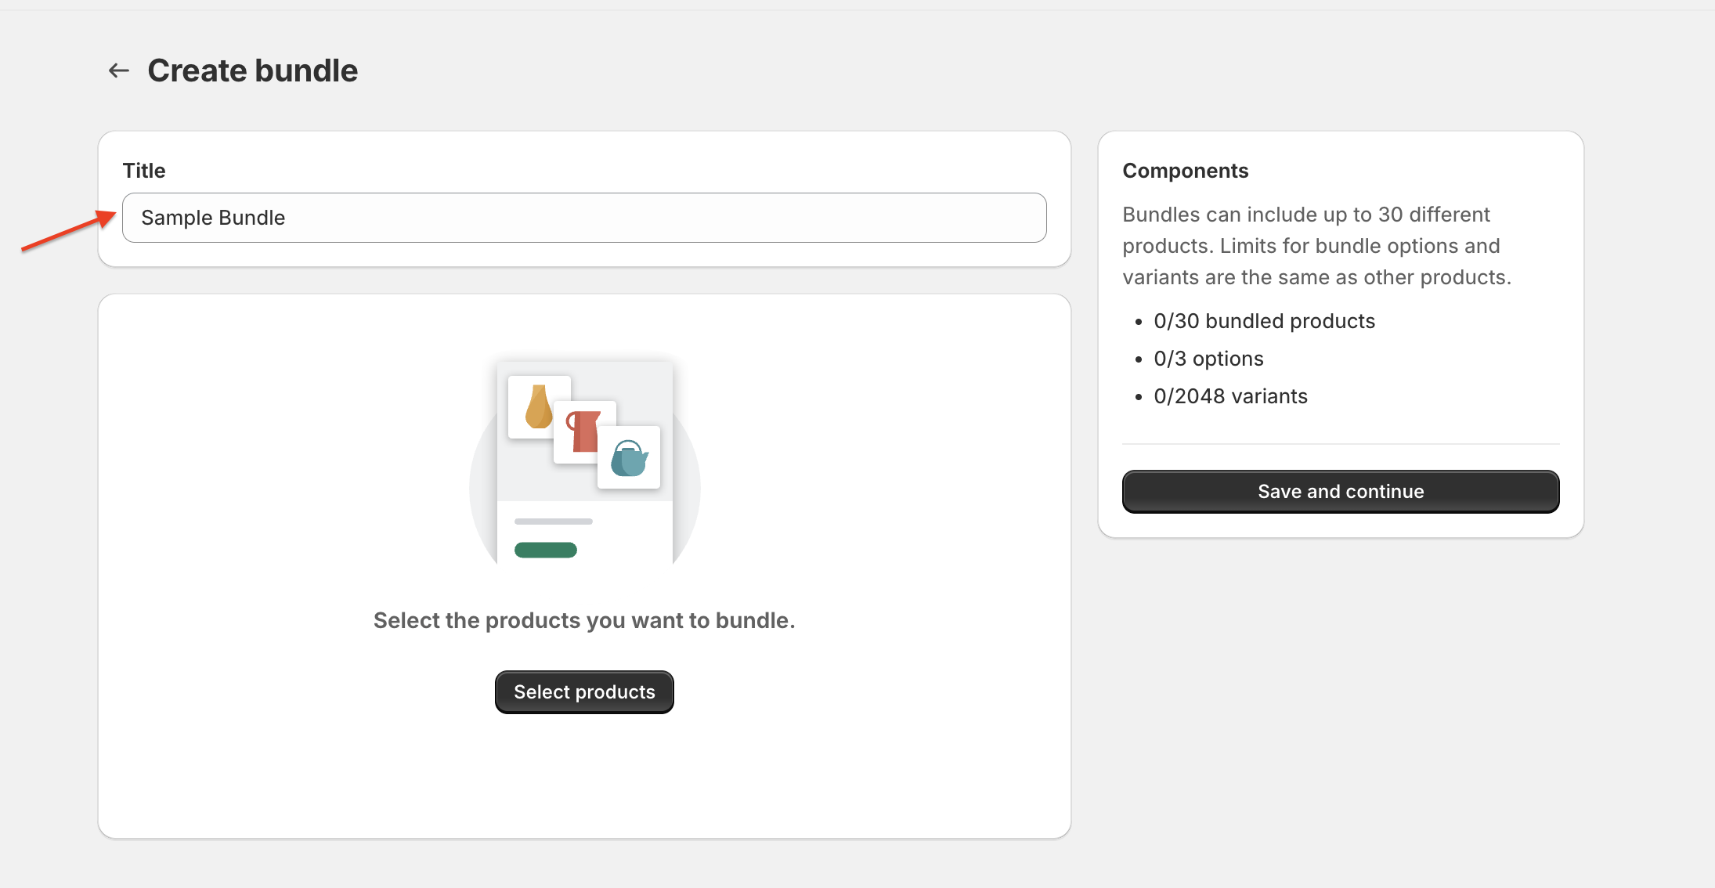Click the Title field label
Screen dimensions: 1715x888
click(x=144, y=171)
